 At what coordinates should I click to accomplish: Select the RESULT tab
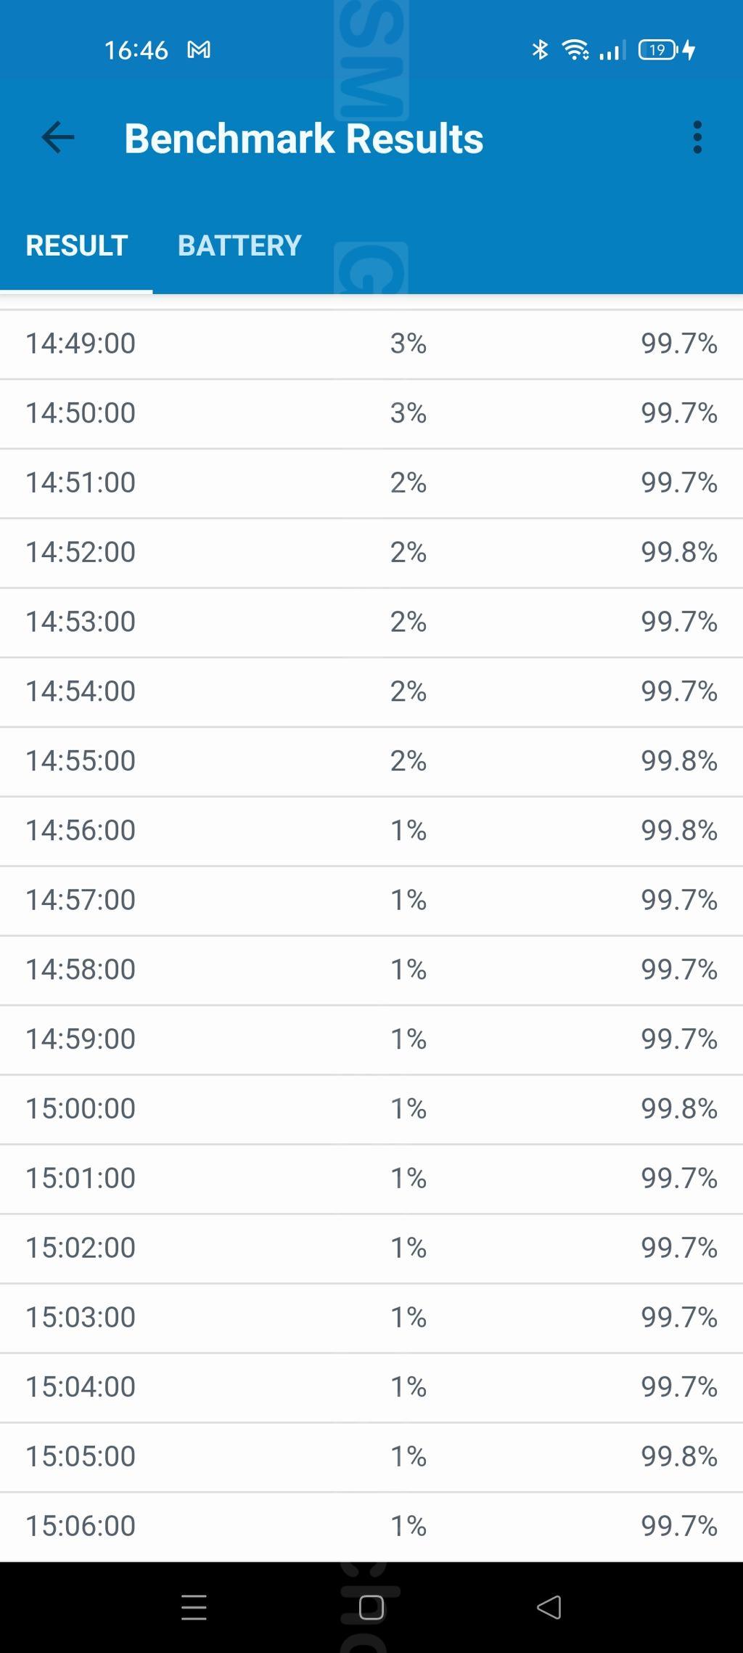click(x=77, y=245)
